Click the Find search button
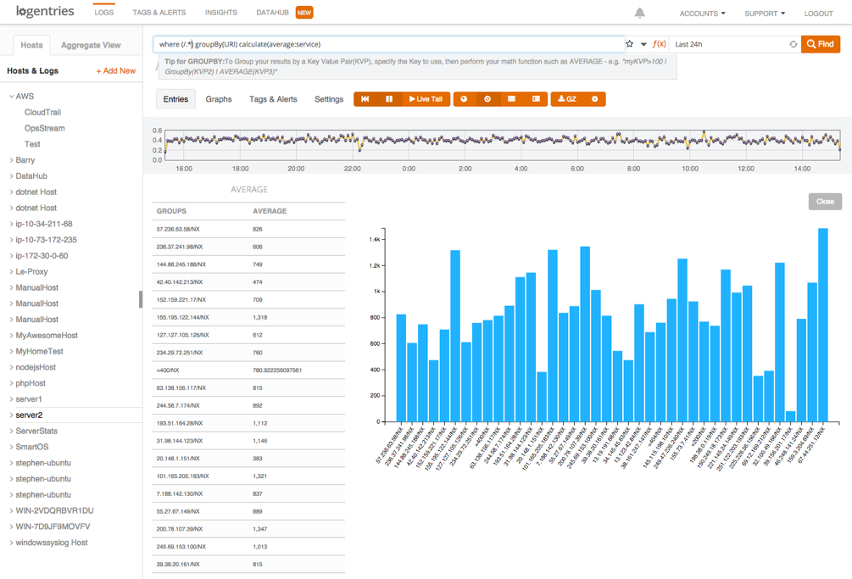This screenshot has height=579, width=852. coord(820,44)
